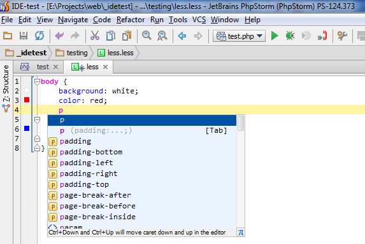Open the VCS menu
Viewport: 365px width, 244px height.
(199, 20)
